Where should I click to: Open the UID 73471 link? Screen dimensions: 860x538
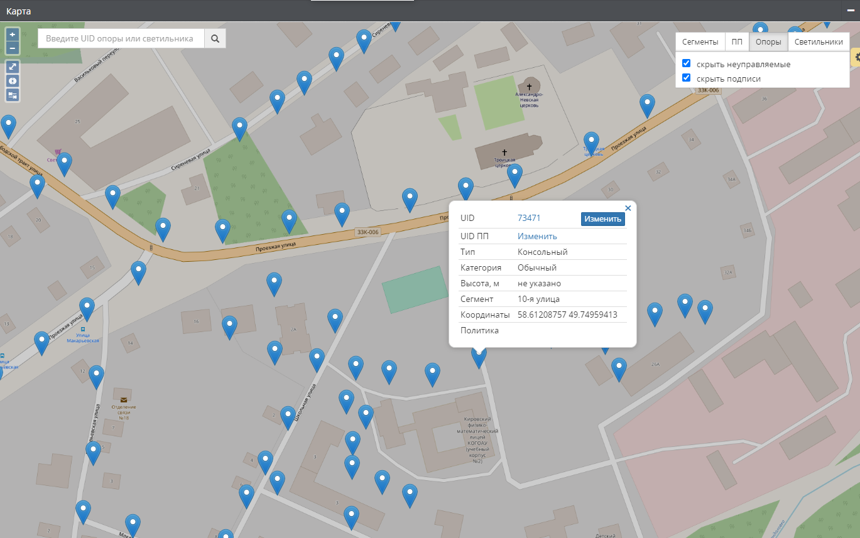[529, 218]
